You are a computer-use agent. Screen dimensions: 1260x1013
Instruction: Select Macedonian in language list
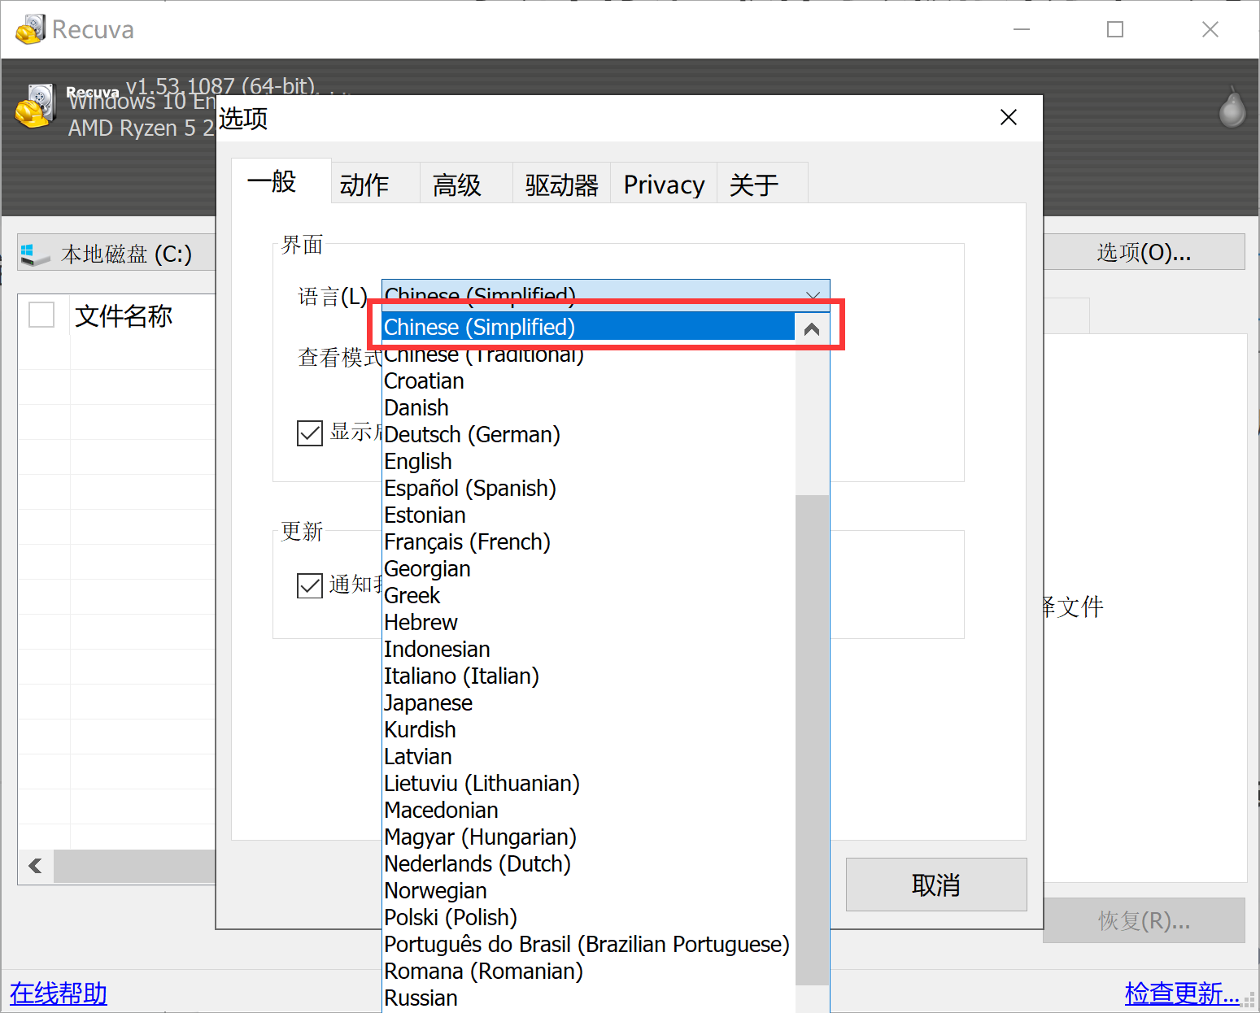point(588,810)
